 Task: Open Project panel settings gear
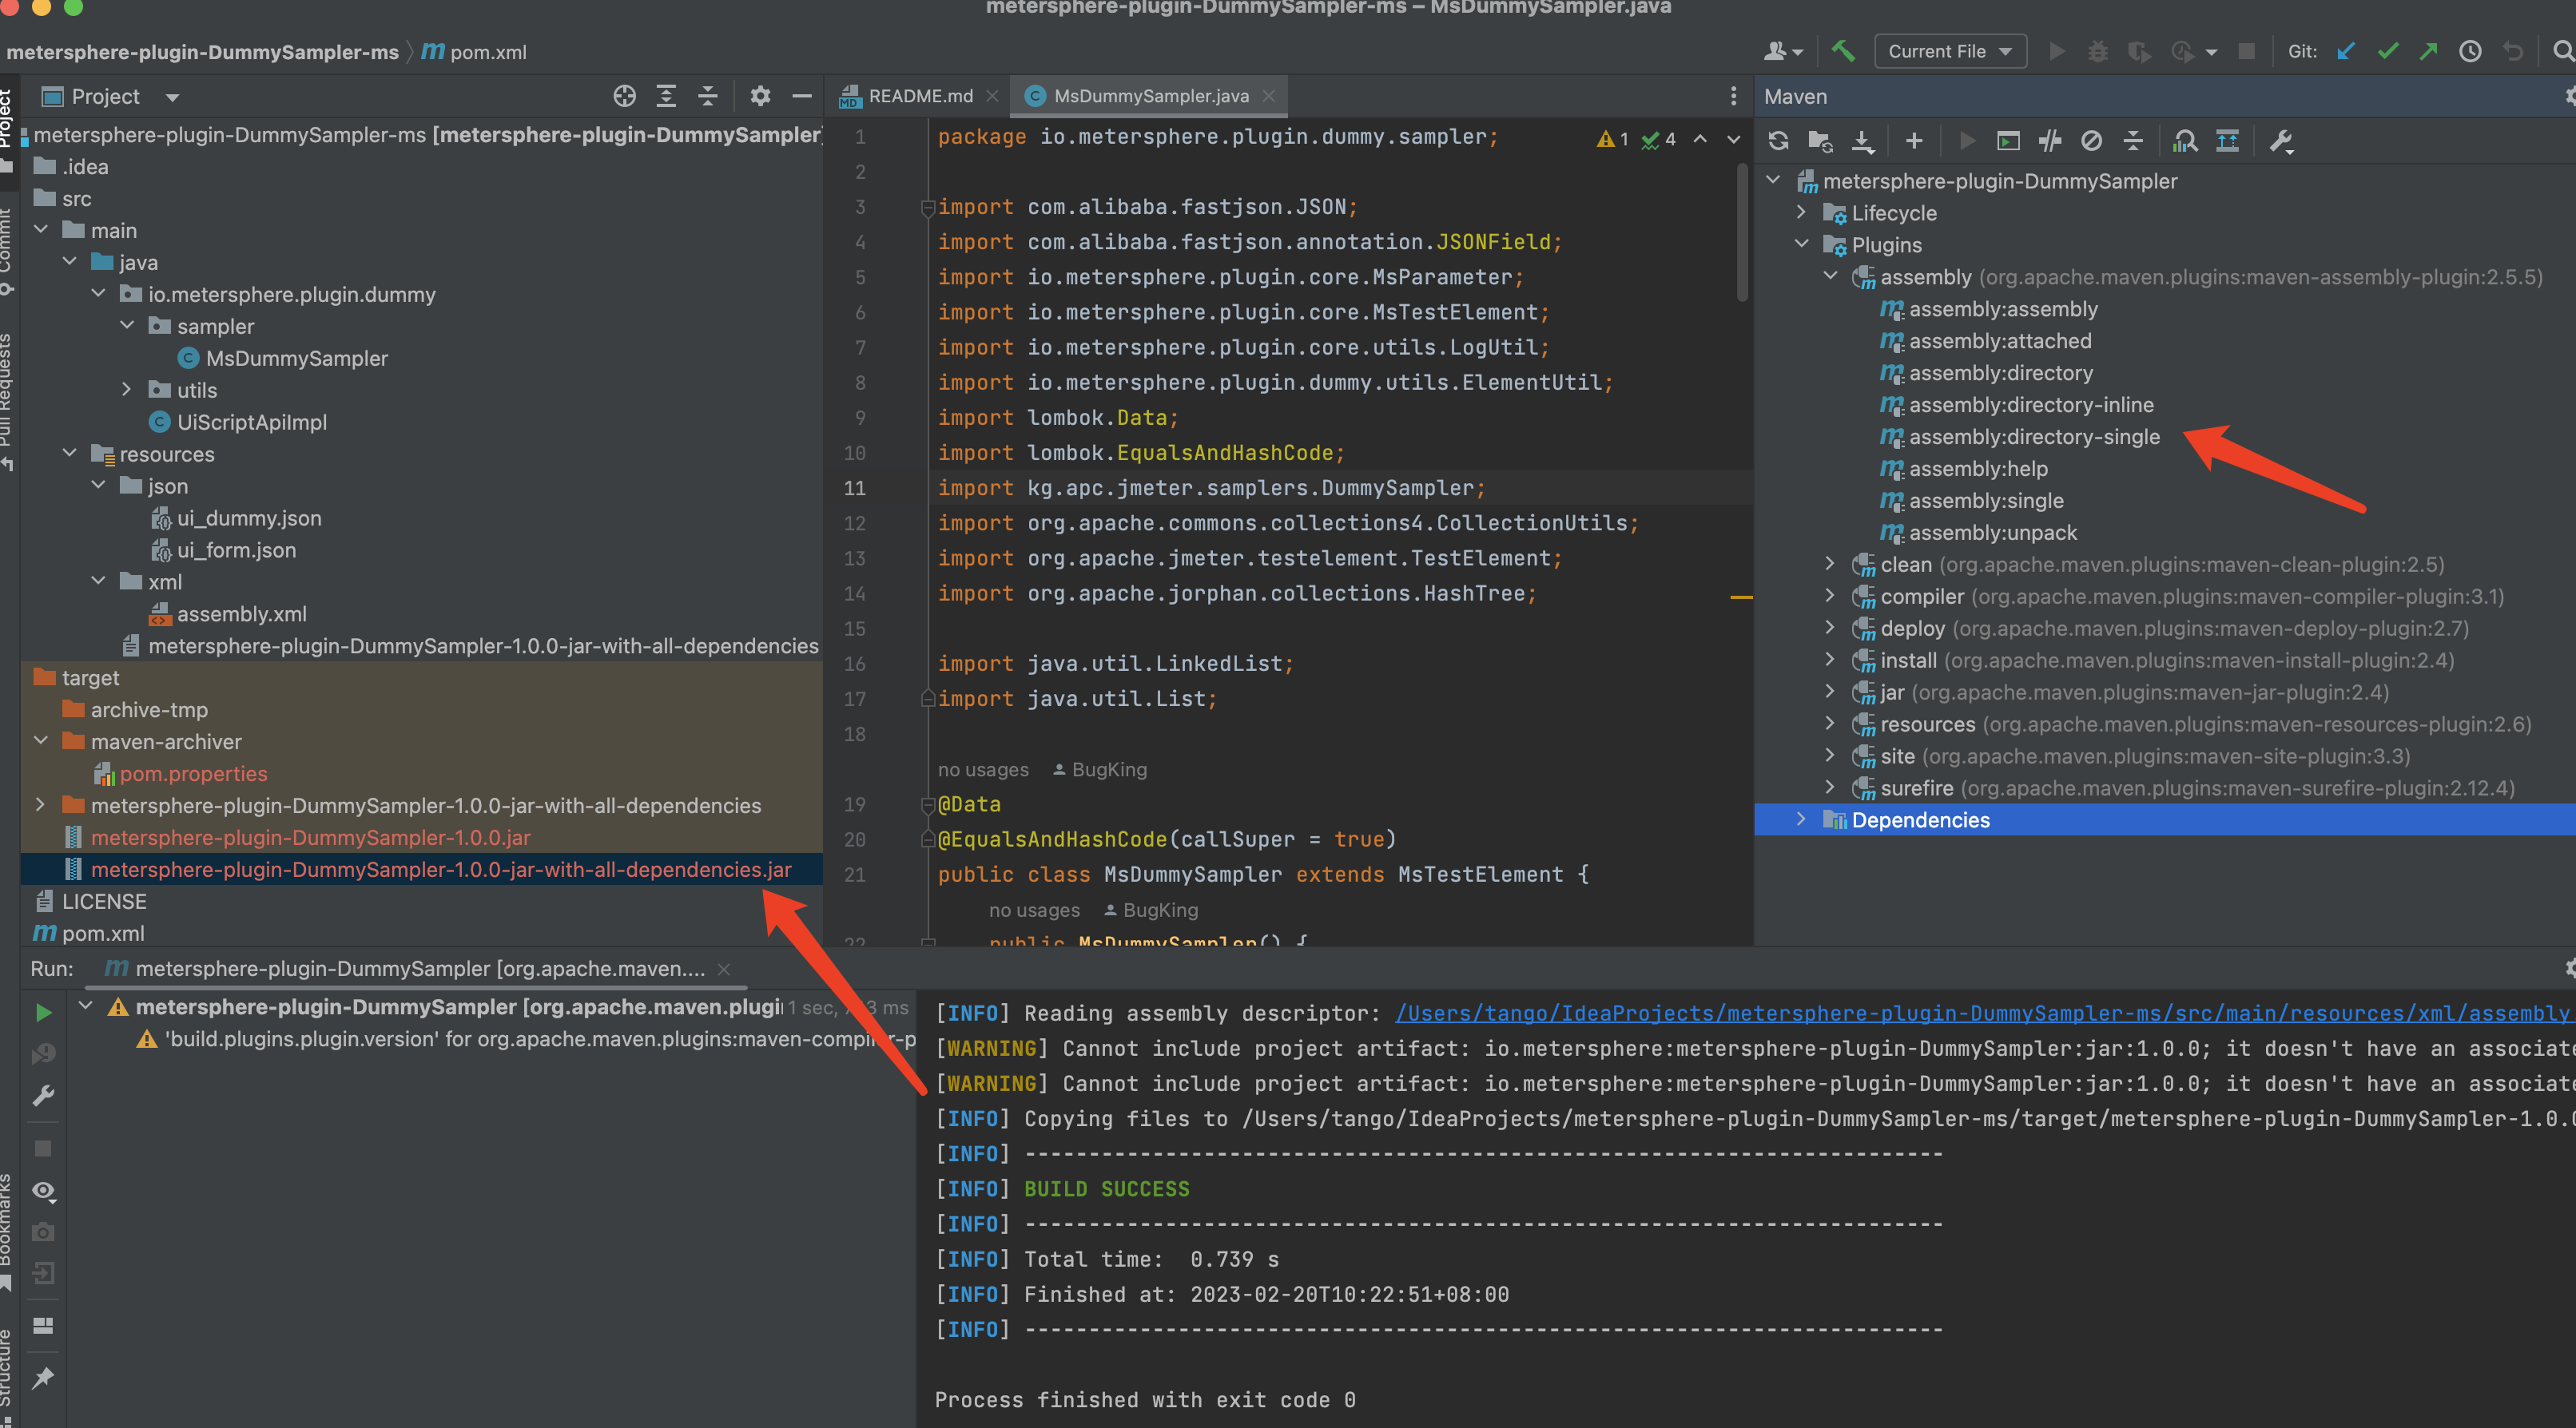click(x=760, y=96)
